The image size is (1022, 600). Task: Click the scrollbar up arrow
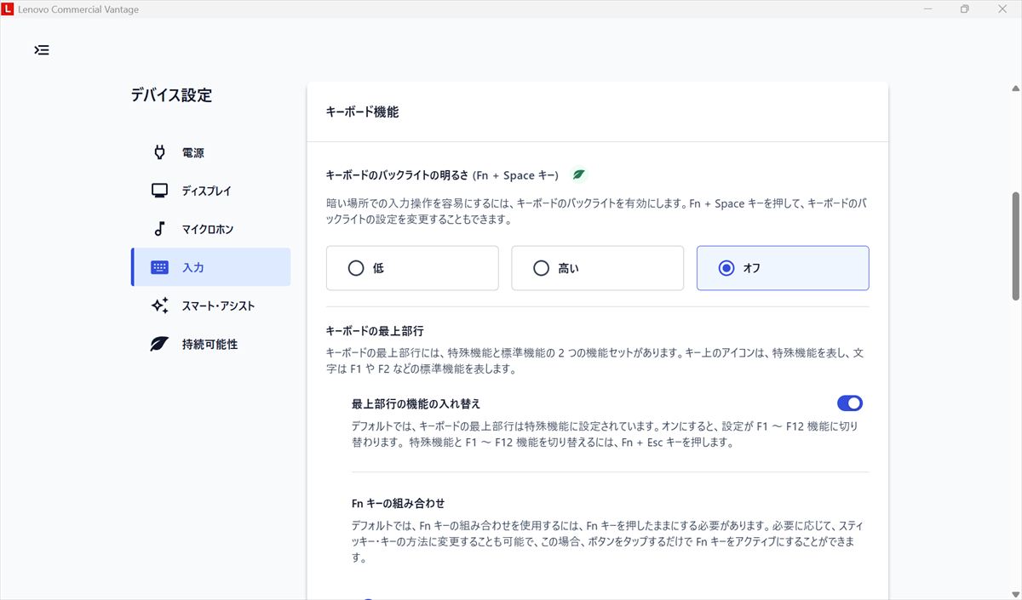1015,89
